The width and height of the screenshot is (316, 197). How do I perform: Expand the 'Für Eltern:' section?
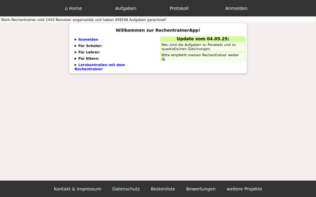tap(87, 58)
